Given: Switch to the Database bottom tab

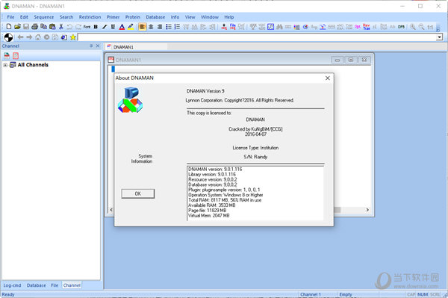Looking at the screenshot, I should 37,285.
